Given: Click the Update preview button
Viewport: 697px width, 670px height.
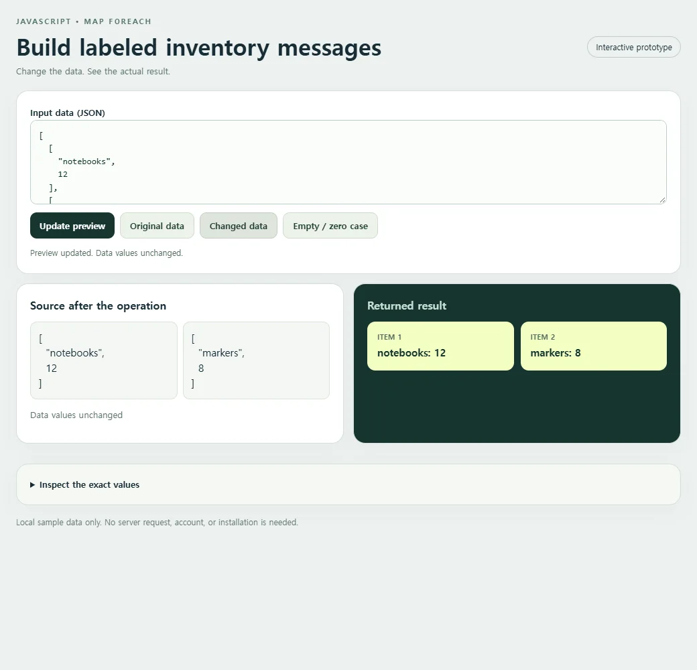Looking at the screenshot, I should (72, 226).
